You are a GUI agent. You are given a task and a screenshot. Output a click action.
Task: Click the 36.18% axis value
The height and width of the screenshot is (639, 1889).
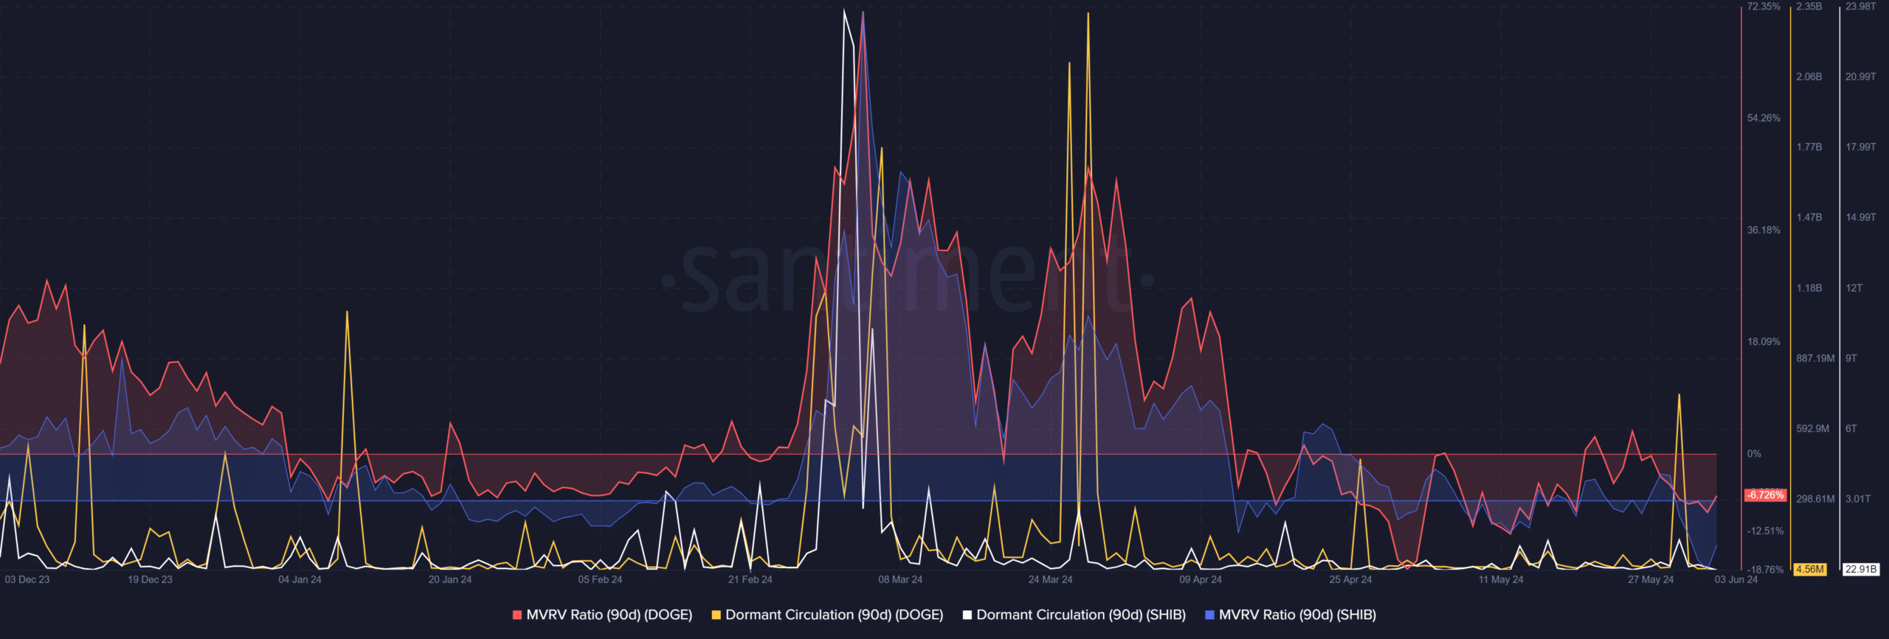coord(1764,230)
